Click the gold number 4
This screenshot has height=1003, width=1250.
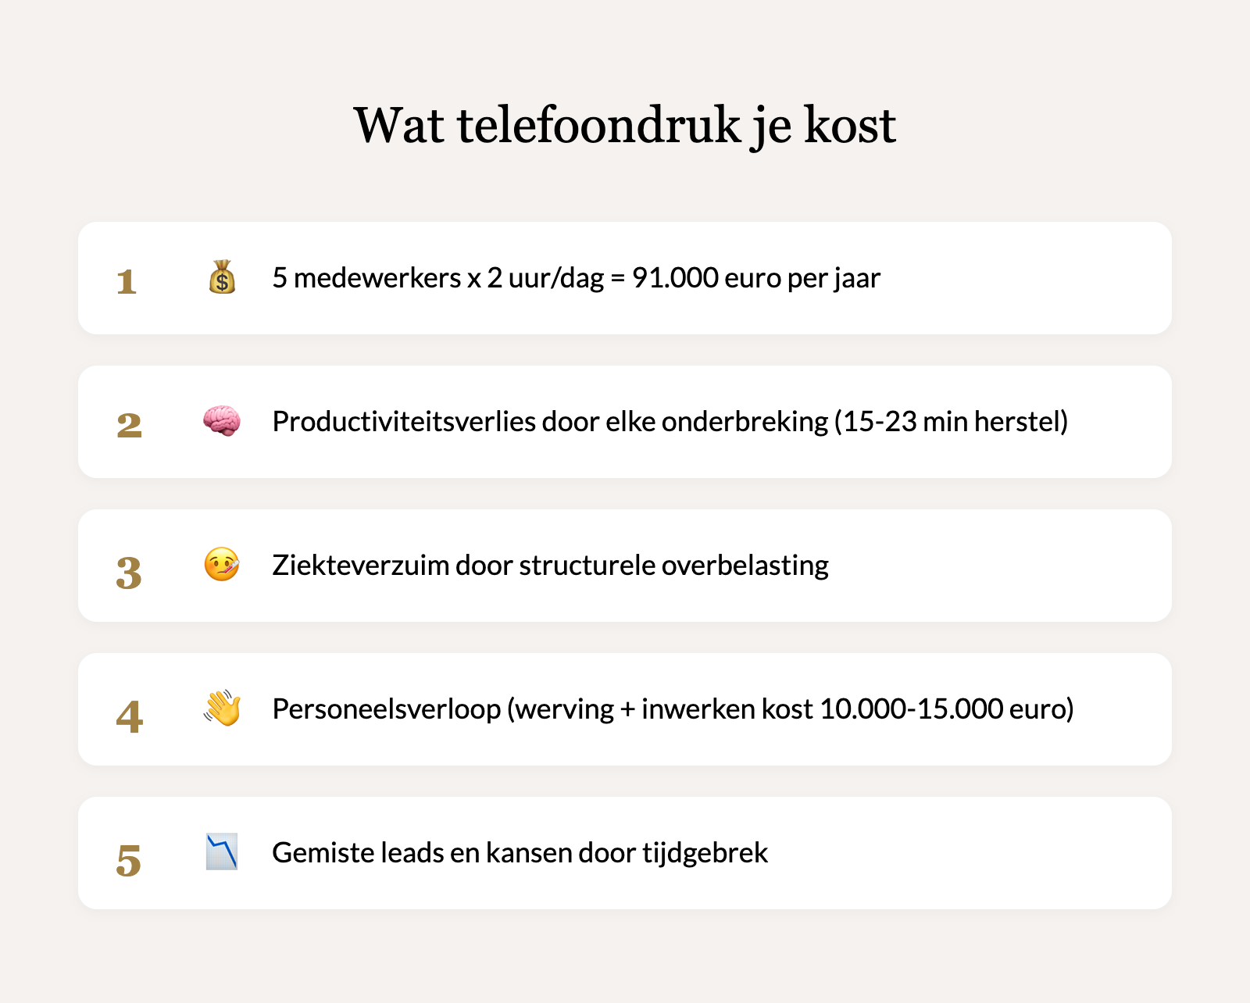[129, 716]
